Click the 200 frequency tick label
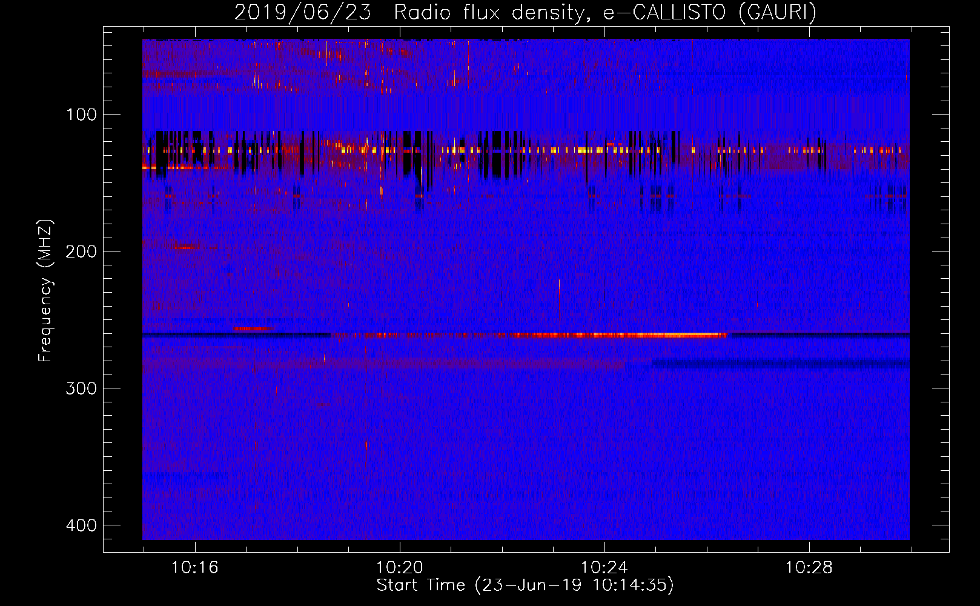This screenshot has height=606, width=980. coord(81,251)
